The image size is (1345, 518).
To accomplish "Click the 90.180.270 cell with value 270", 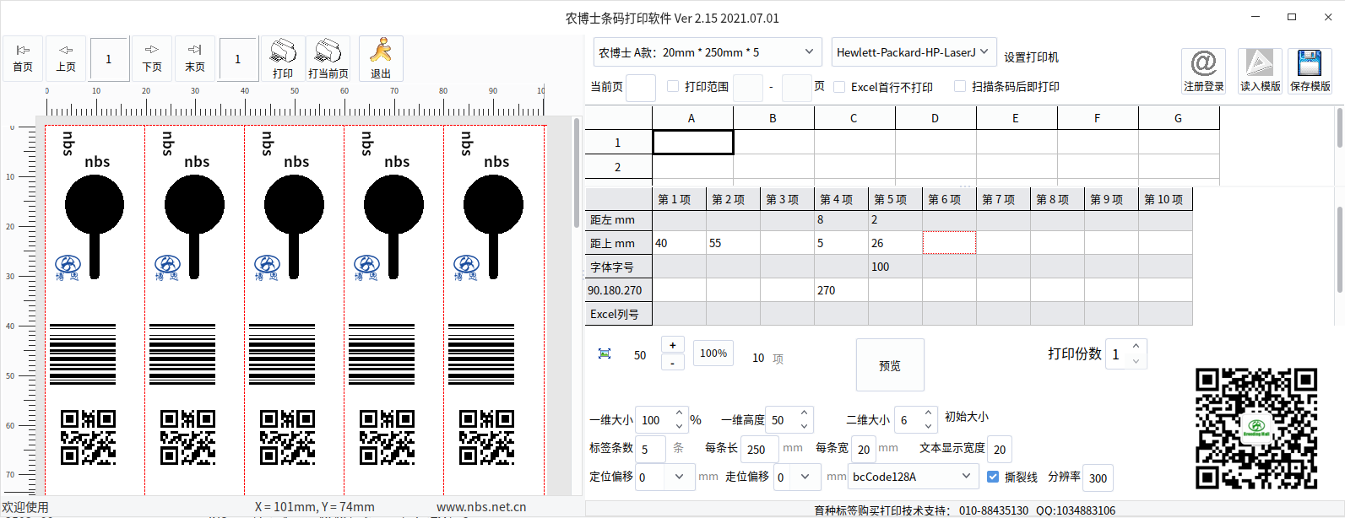I will coord(841,290).
